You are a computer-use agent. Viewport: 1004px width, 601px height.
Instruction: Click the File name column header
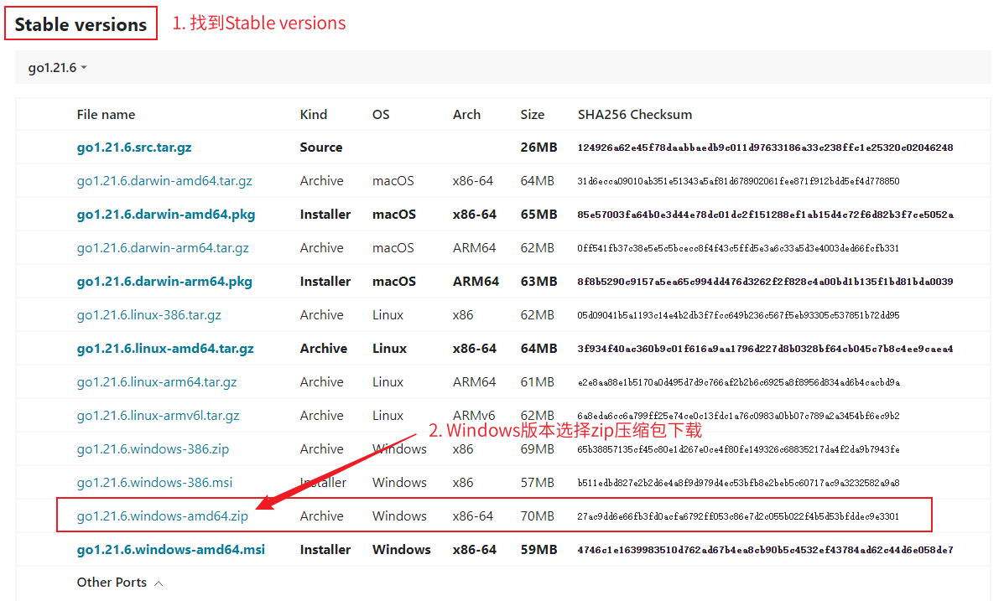click(106, 115)
